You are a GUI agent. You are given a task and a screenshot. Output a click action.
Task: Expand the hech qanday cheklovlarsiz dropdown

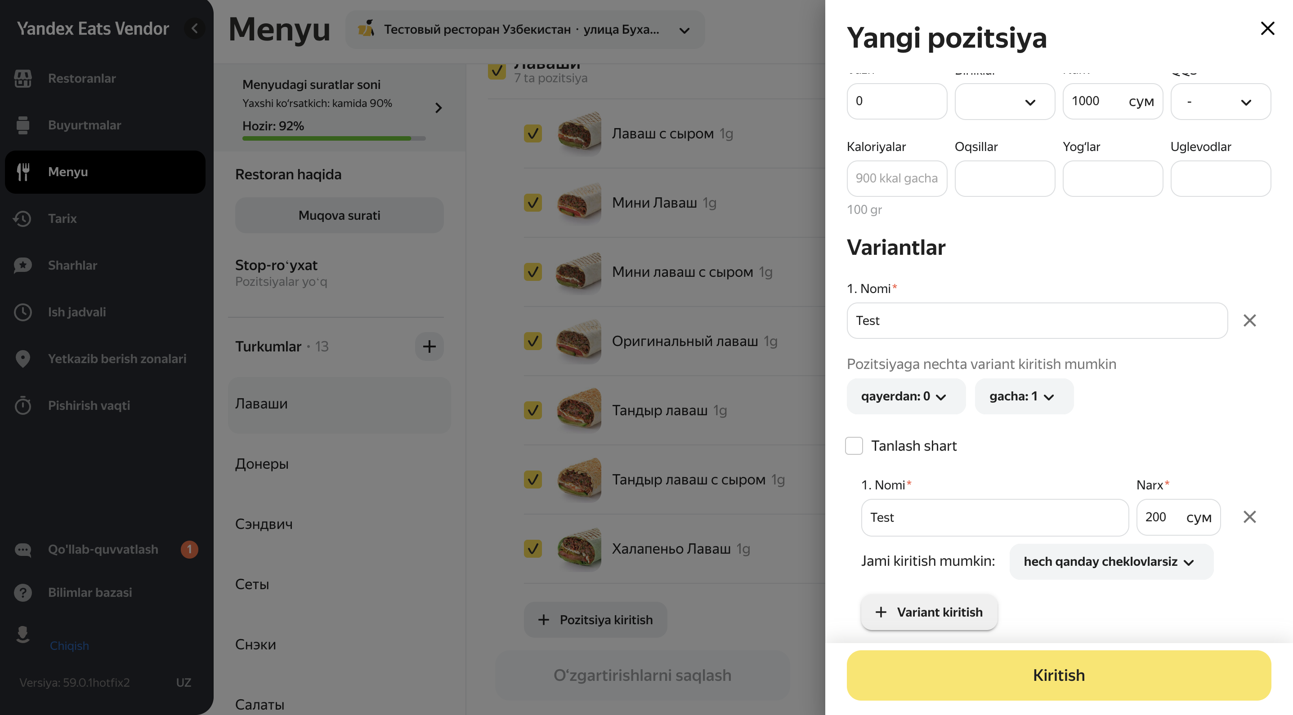point(1111,562)
